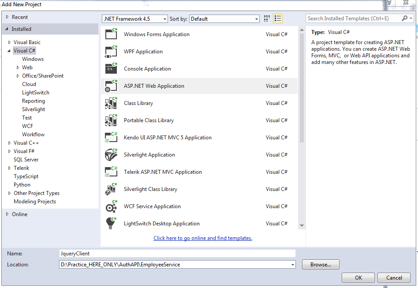
Task: Select the Cloud category
Action: point(29,84)
